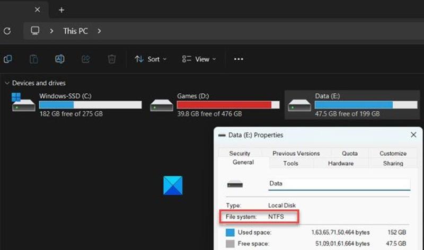Click This PC in the breadcrumb
Screen dimensions: 424x250
75,31
